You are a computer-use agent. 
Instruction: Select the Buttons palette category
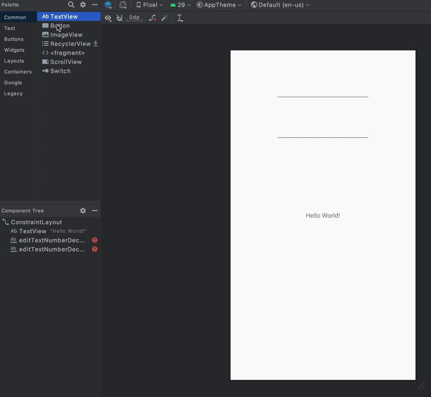coord(18,39)
